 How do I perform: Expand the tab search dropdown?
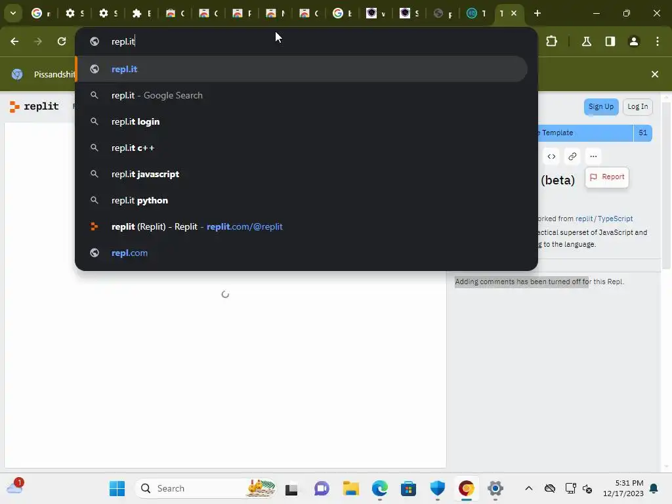(x=13, y=13)
